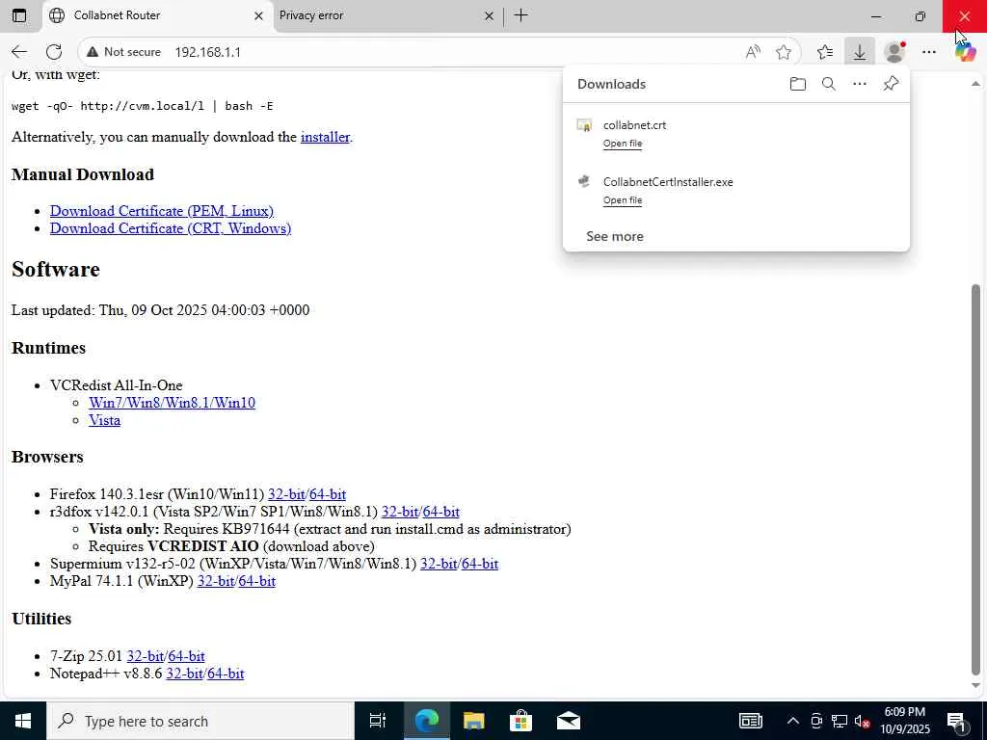This screenshot has width=987, height=740.
Task: Download Certificate (CRT, Windows) link
Action: tap(171, 227)
